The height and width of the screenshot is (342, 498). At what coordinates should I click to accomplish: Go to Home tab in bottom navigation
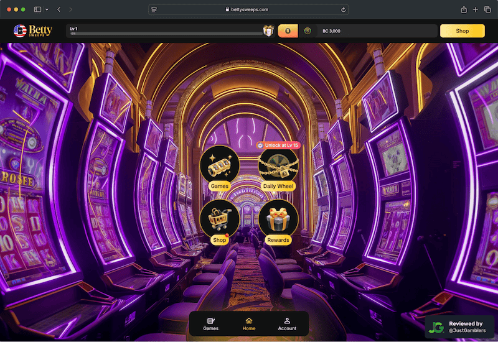coord(249,324)
